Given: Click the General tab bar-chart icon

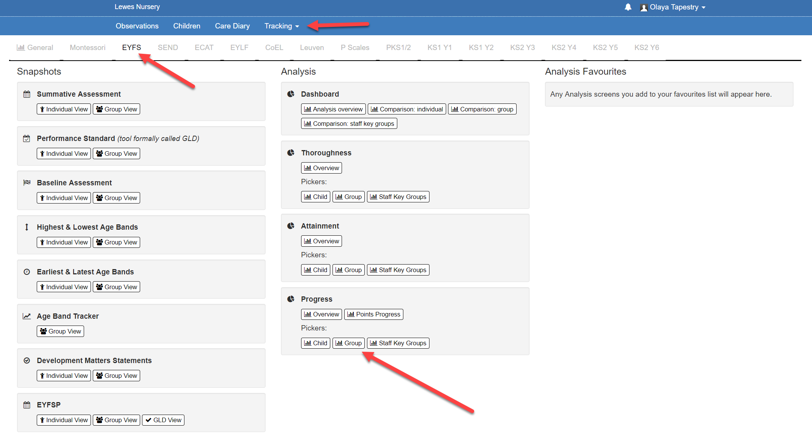Looking at the screenshot, I should click(x=20, y=47).
